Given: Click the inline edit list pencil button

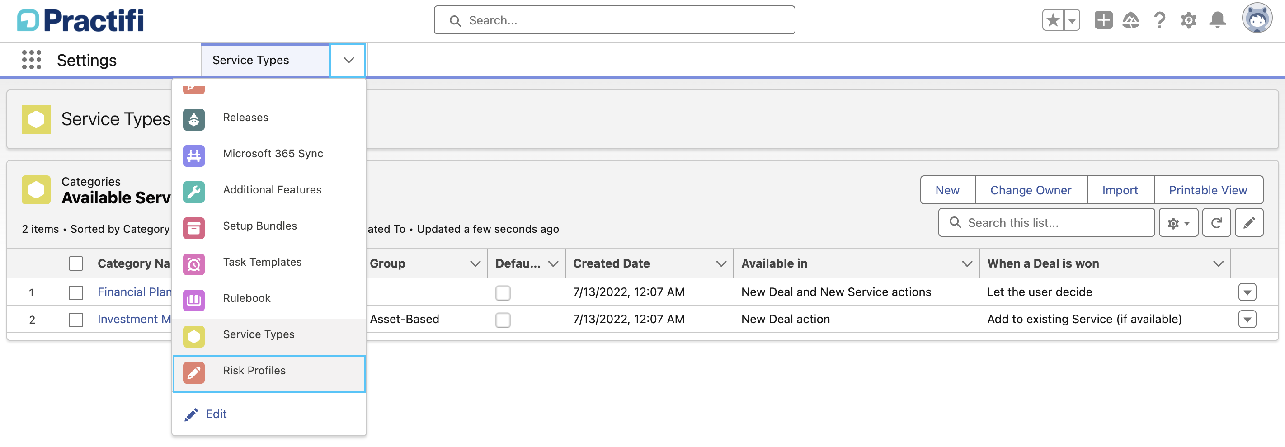Looking at the screenshot, I should click(x=1248, y=222).
